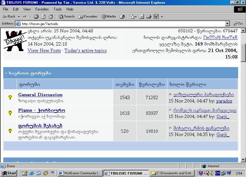Viewport: 246px width, 177px height.
Task: Open the Tools menu
Action: point(58,9)
